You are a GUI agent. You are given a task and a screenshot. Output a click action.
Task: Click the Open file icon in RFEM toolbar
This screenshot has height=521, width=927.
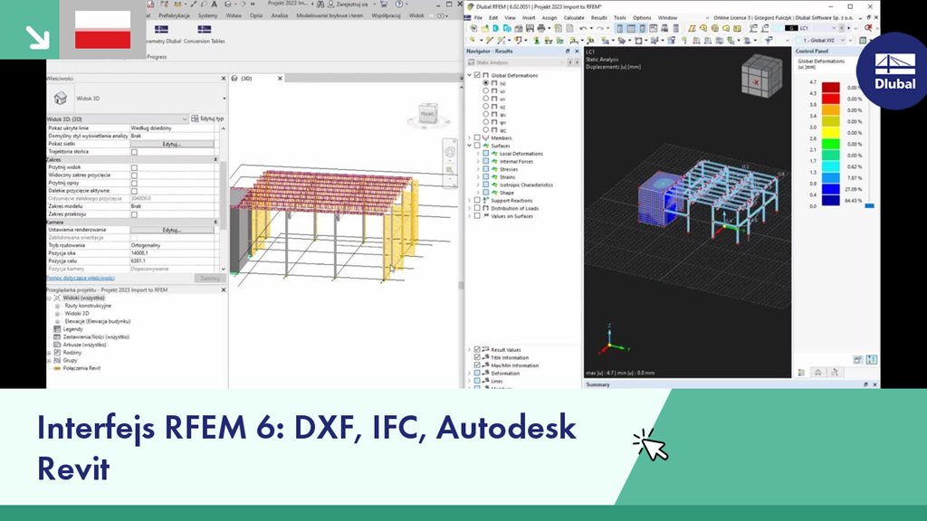click(484, 28)
